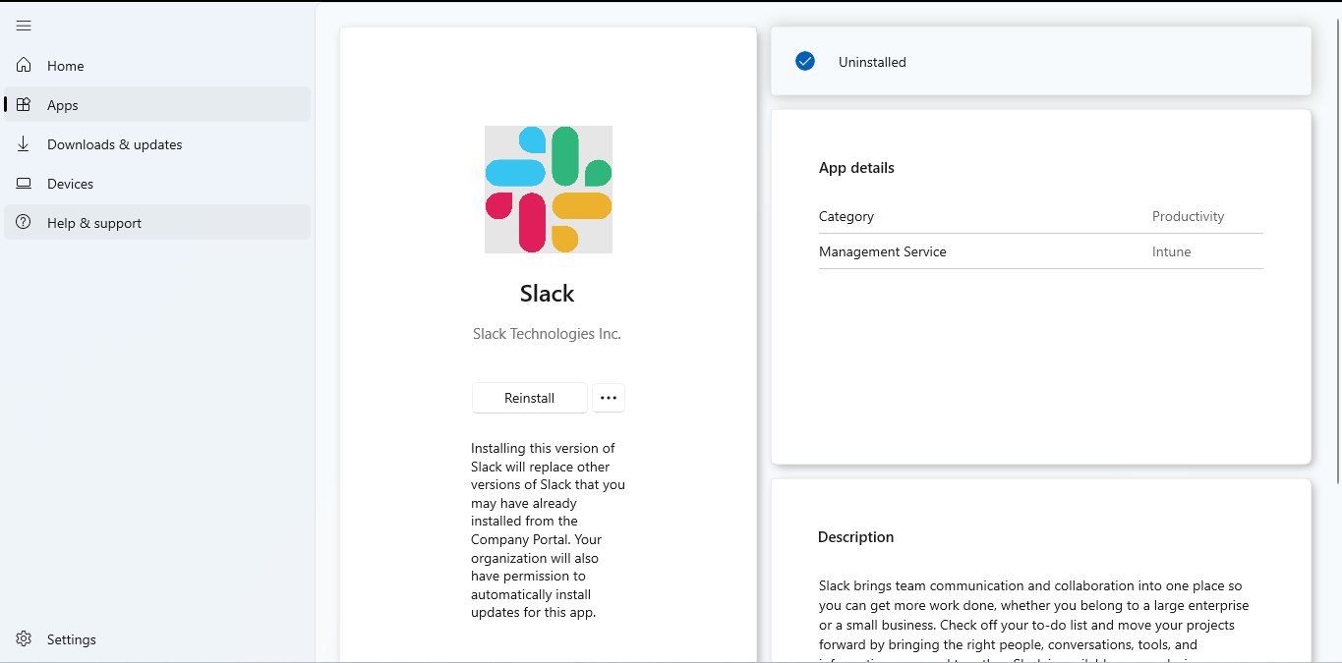The height and width of the screenshot is (663, 1342).
Task: Click the Slack logo image
Action: point(549,190)
